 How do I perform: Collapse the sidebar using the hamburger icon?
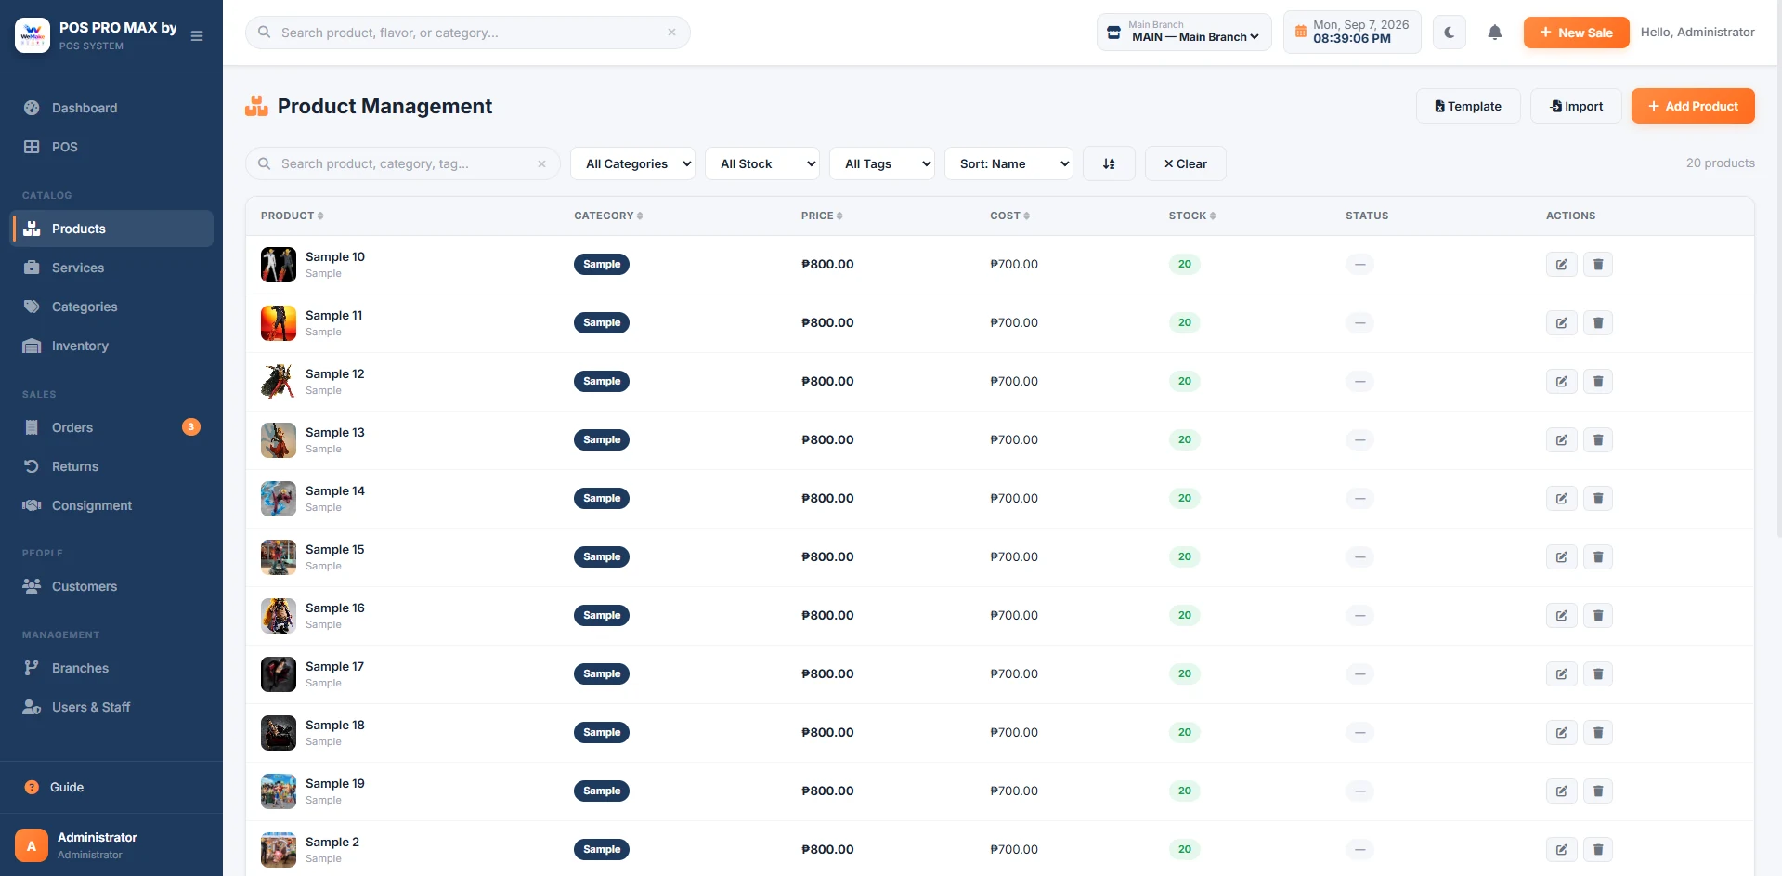point(197,36)
